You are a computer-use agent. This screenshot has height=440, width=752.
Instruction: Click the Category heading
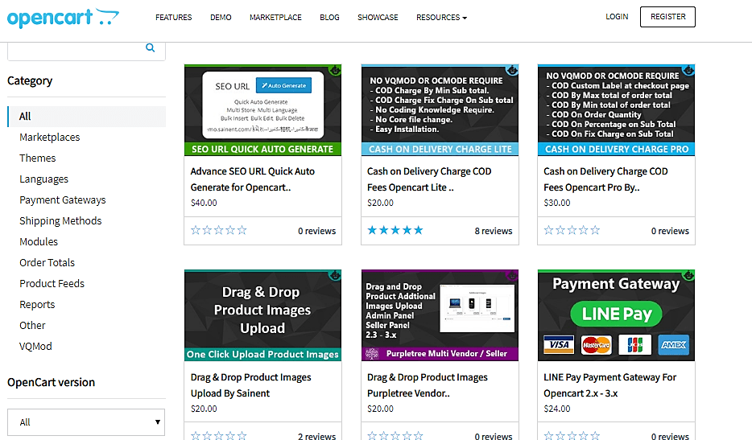point(30,81)
